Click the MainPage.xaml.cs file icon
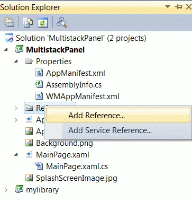The width and height of the screenshot is (192, 202). click(39, 166)
